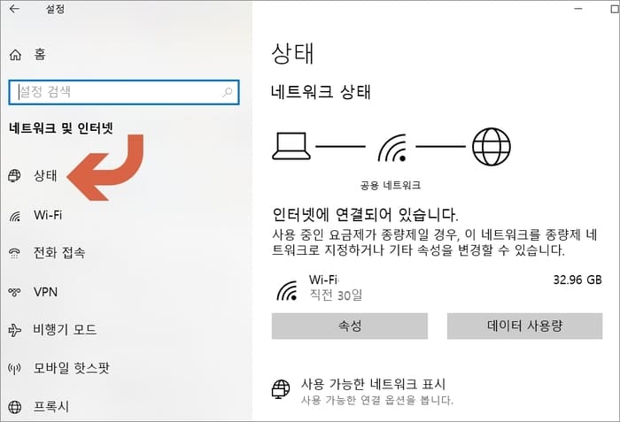Screen dimensions: 620x422
Task: Select the 상태 globe icon in the sidebar
Action: (15, 175)
